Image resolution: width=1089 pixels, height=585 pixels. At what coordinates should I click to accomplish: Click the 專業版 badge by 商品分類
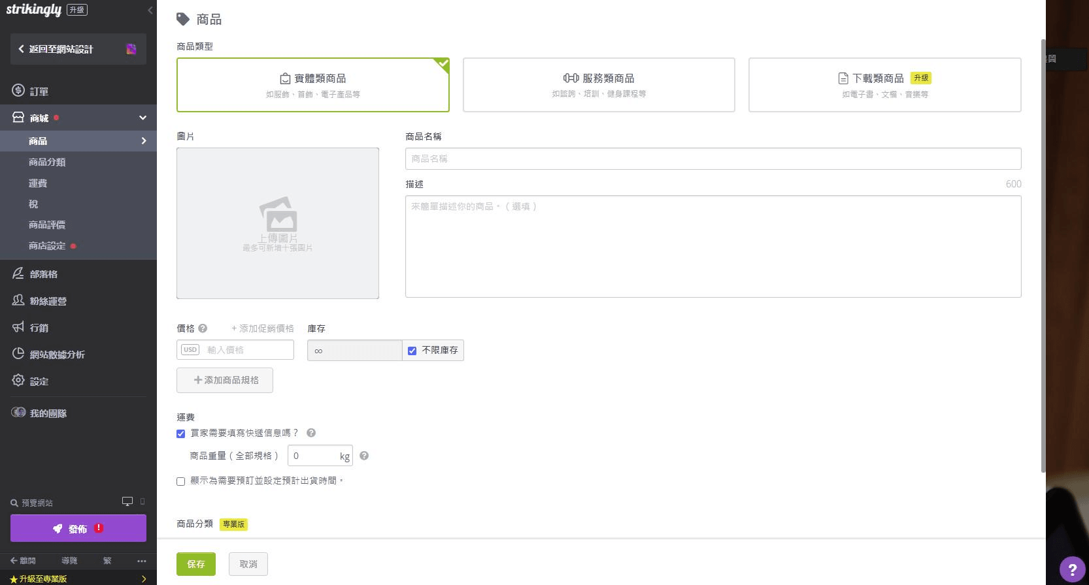233,524
